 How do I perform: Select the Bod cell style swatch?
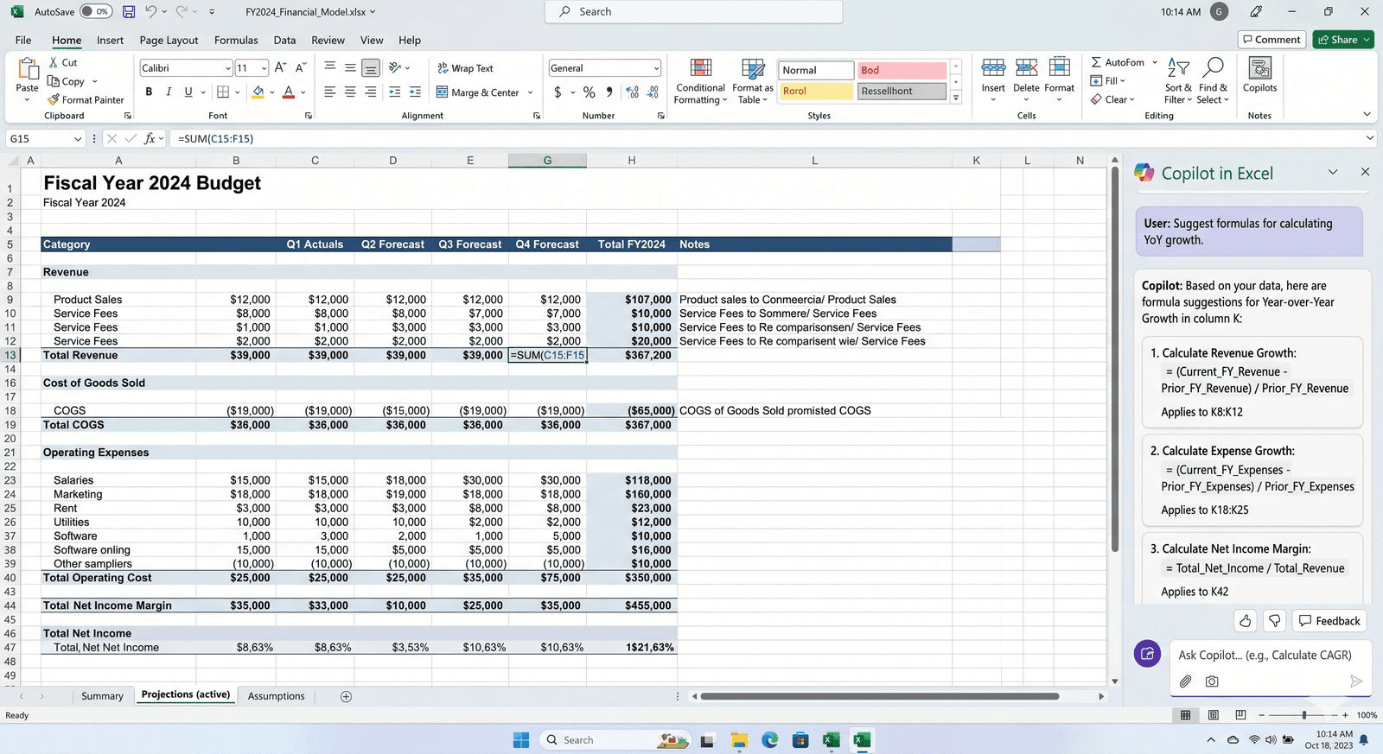902,70
